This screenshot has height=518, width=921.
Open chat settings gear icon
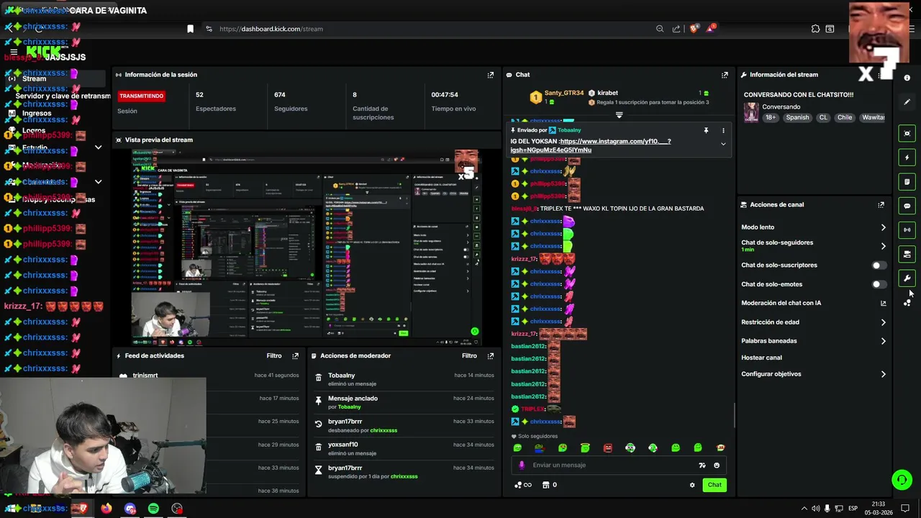point(692,485)
